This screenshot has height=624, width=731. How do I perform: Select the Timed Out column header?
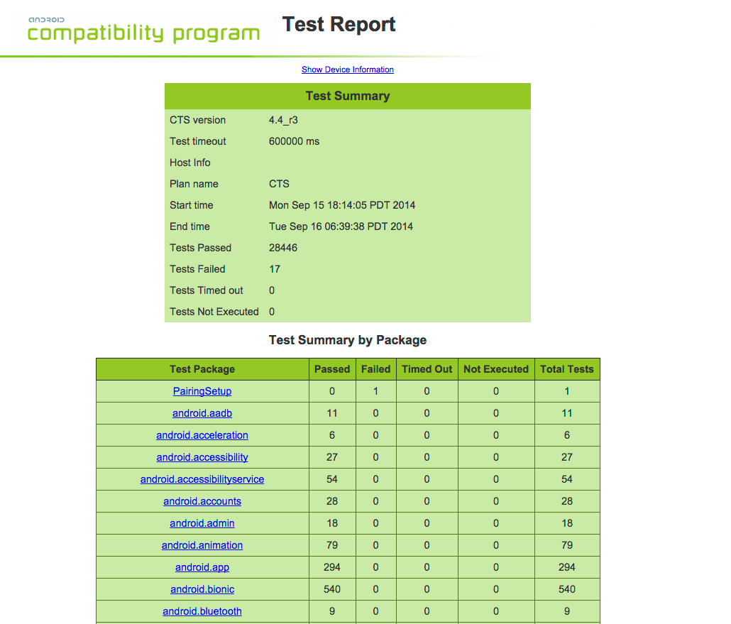coord(427,368)
